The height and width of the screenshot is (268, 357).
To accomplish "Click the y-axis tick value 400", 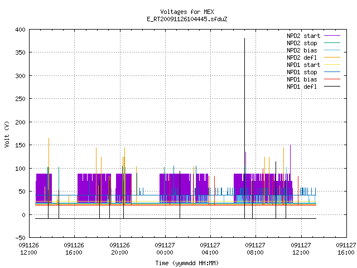I will point(20,30).
